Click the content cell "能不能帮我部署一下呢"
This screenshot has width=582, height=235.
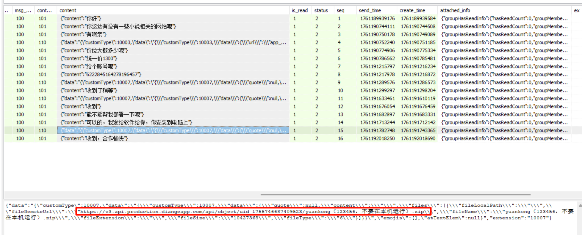point(102,114)
